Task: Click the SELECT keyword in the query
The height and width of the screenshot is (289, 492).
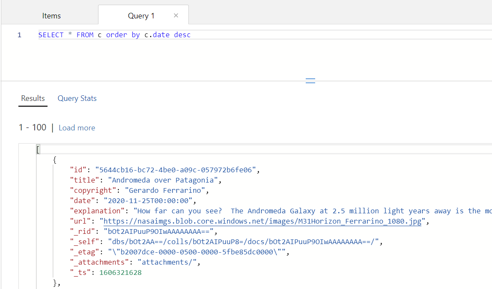Action: click(x=51, y=35)
